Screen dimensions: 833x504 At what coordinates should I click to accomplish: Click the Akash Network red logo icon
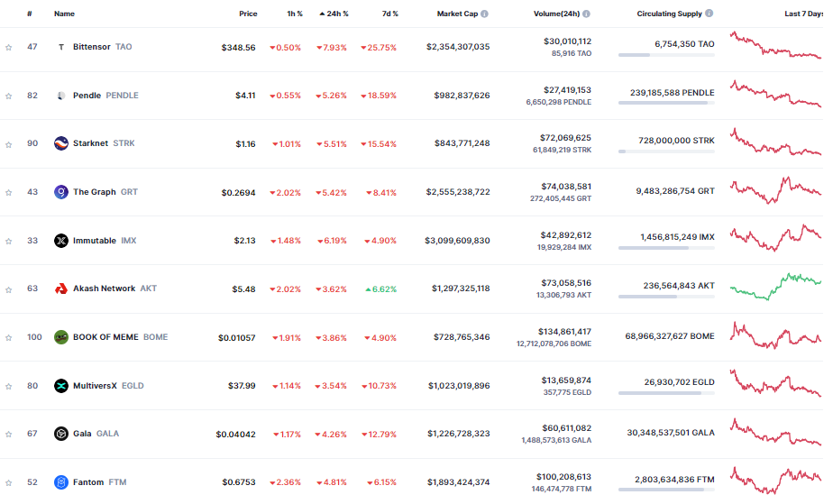(x=61, y=289)
